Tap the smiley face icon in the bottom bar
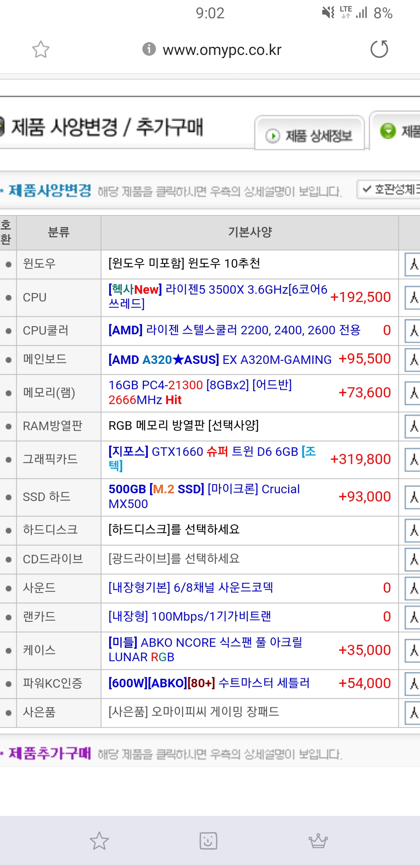Viewport: 420px width, 865px height. coord(208,841)
